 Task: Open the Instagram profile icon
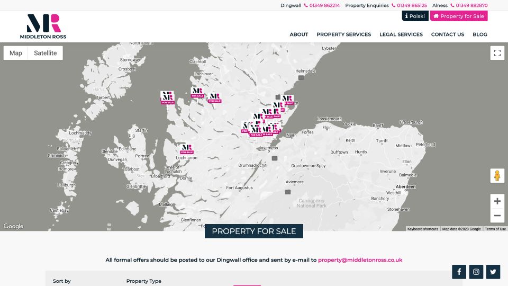tap(476, 272)
